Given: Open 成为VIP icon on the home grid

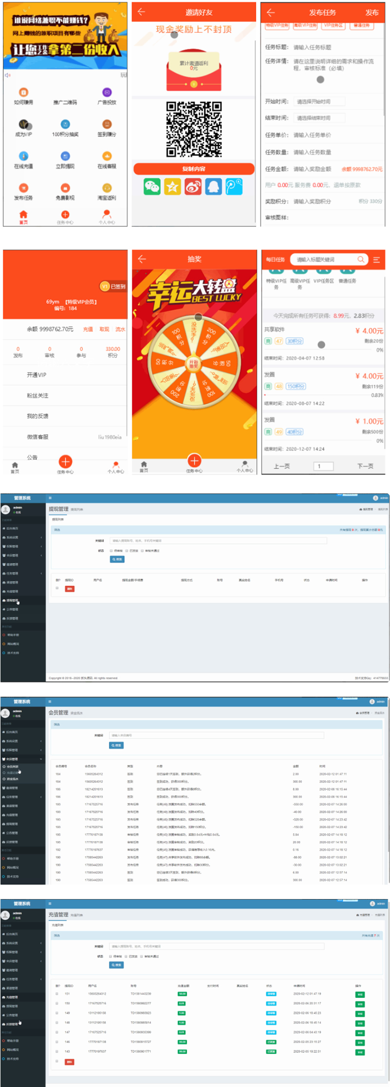Looking at the screenshot, I should [23, 125].
